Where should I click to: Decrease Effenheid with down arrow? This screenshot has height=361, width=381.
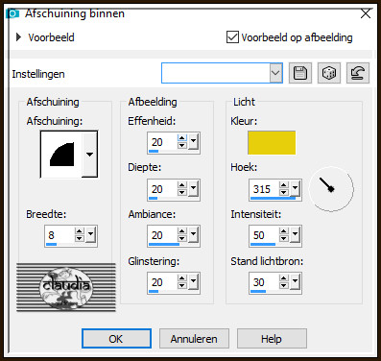tap(182, 145)
